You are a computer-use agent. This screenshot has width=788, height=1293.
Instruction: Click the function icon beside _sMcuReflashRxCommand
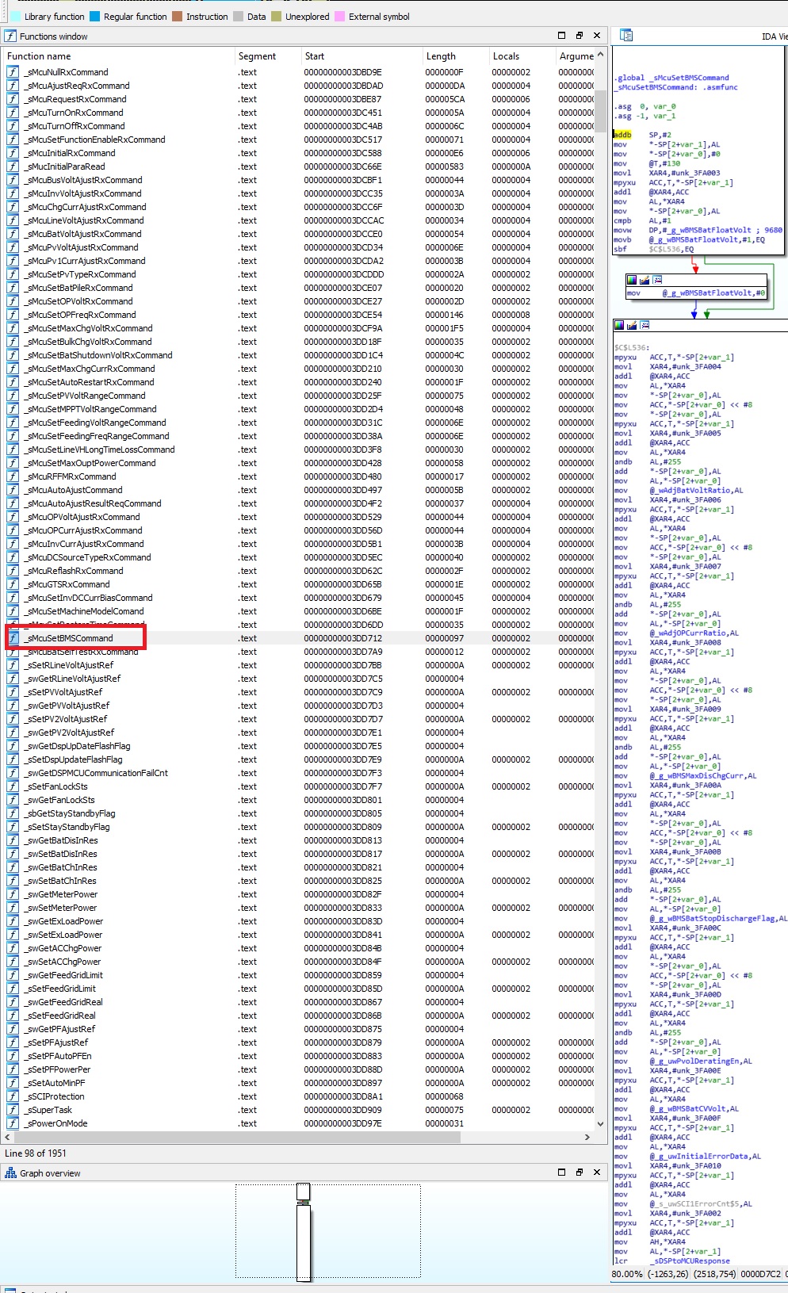click(x=13, y=571)
